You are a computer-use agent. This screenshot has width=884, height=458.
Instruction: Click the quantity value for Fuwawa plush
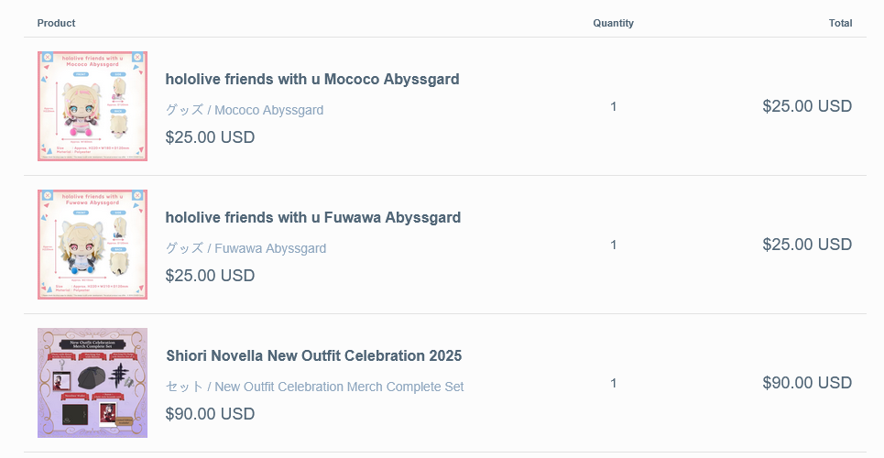click(x=613, y=245)
